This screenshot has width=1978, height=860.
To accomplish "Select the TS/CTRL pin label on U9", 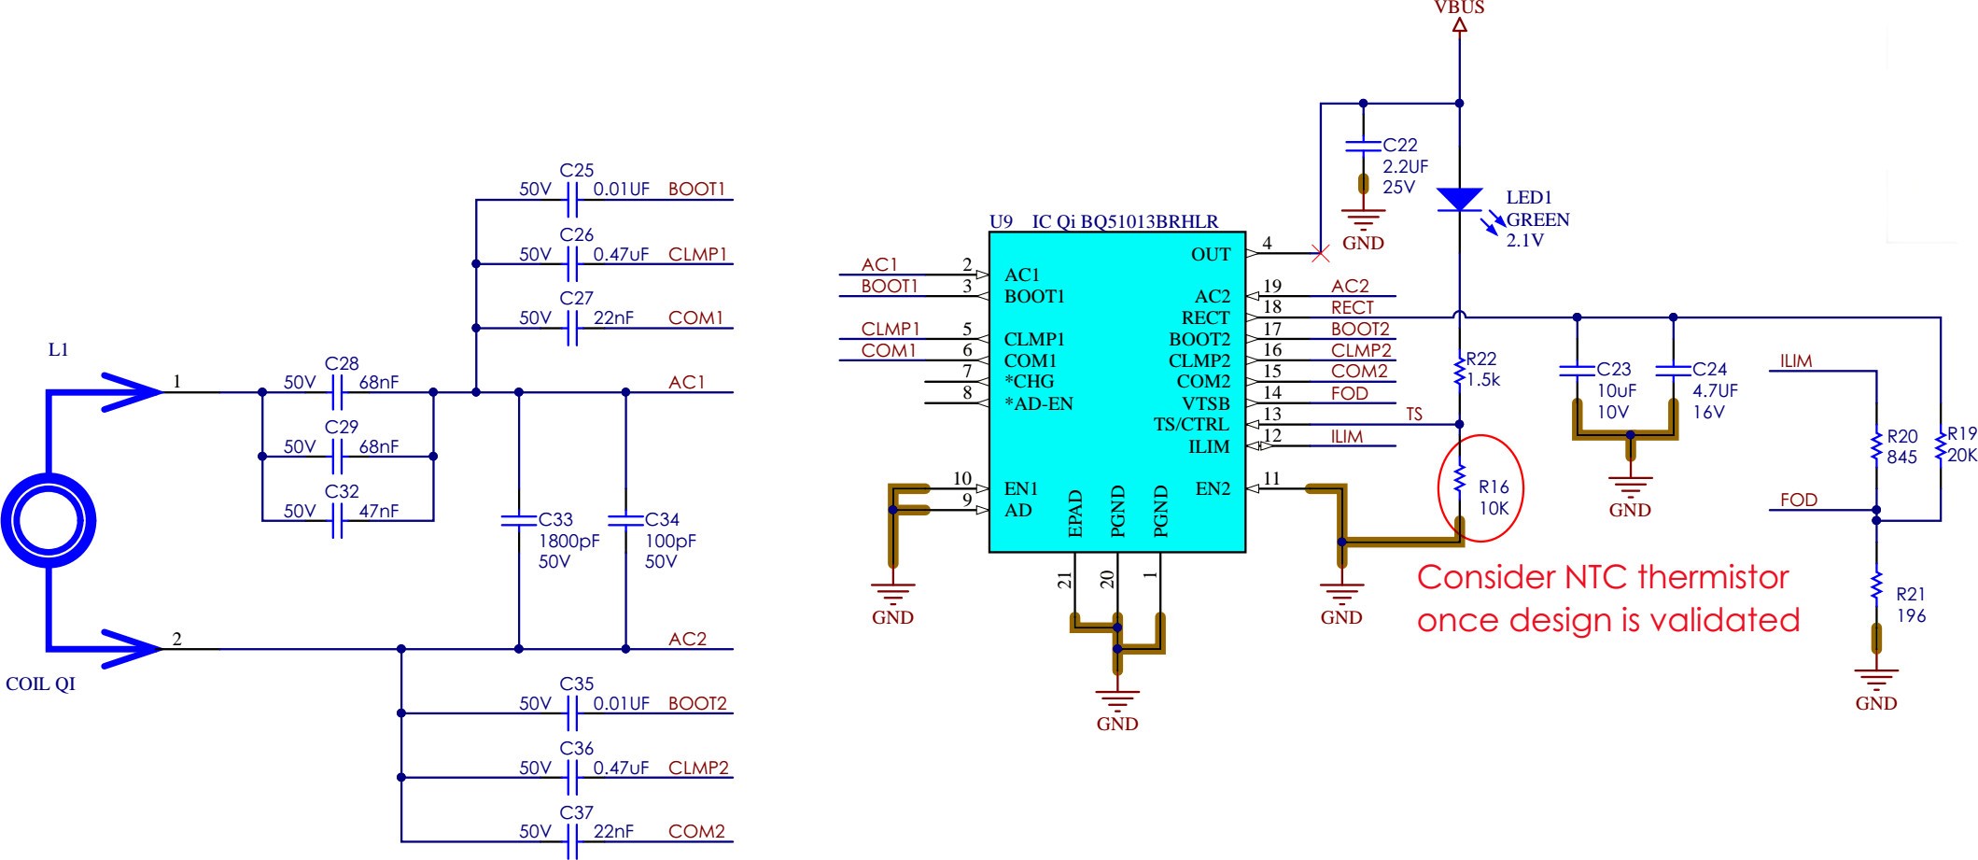I will point(1191,424).
